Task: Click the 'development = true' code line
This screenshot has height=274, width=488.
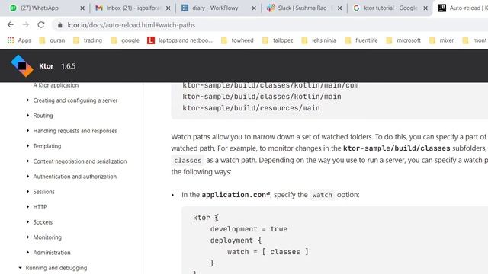Action: [249, 229]
